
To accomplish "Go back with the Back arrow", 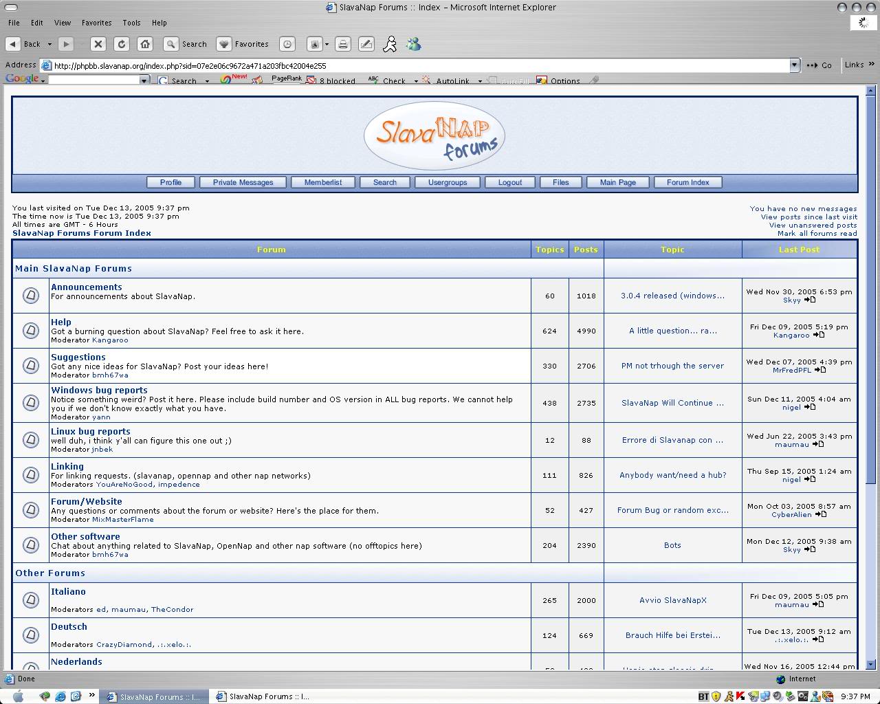I will pos(13,44).
